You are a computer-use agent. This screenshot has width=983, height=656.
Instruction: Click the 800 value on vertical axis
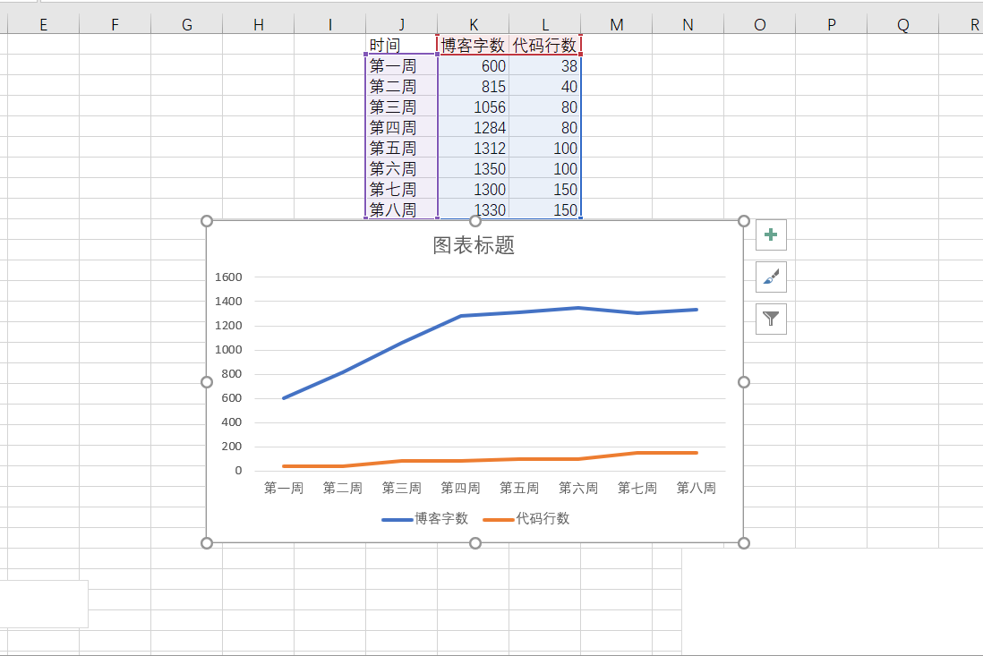pyautogui.click(x=231, y=374)
